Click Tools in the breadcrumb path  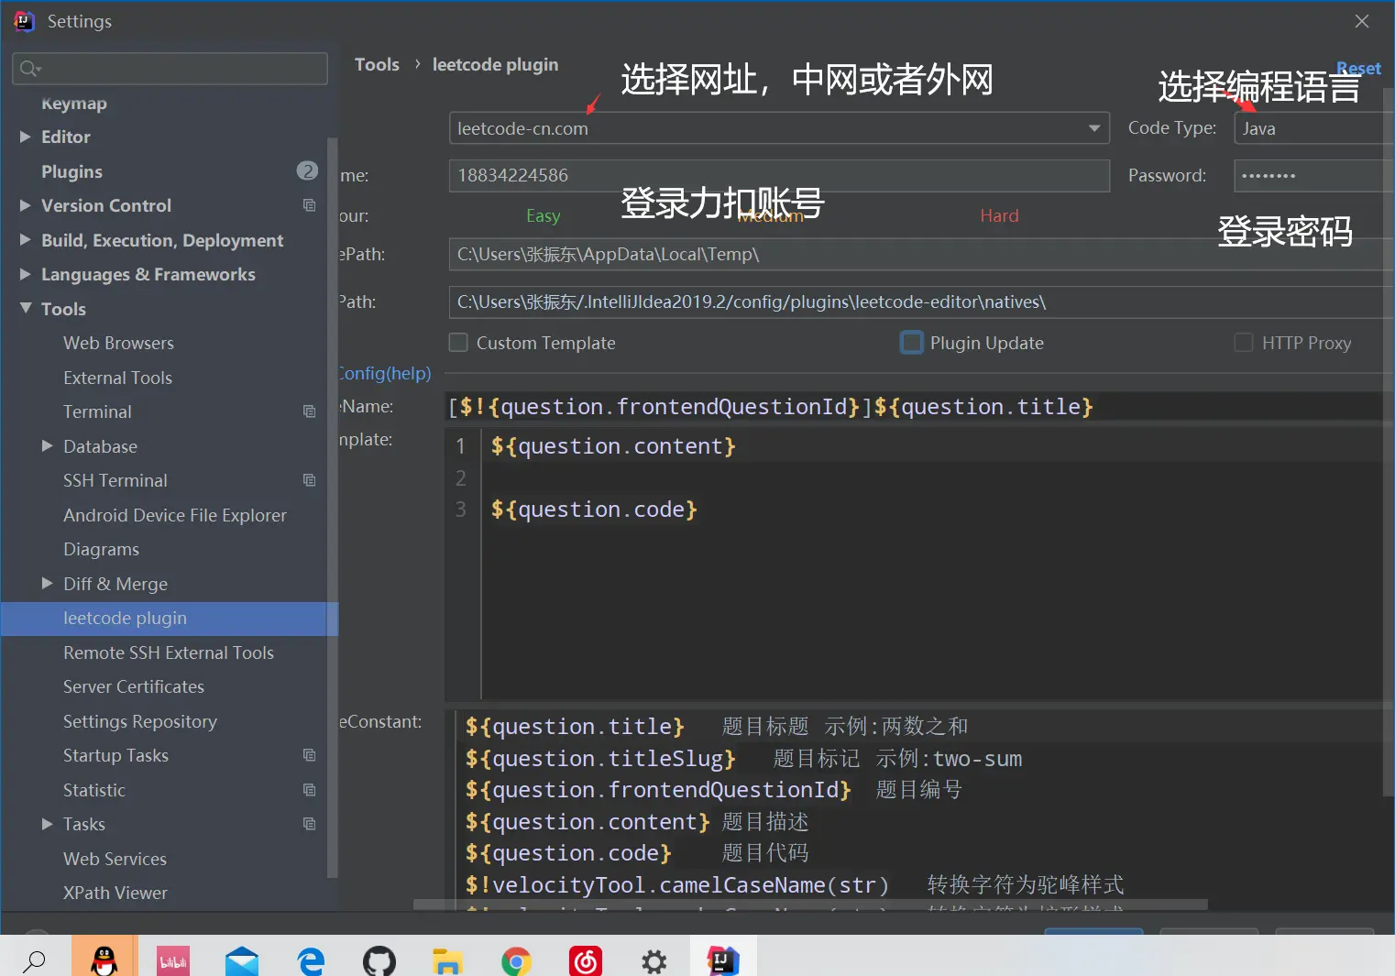coord(377,64)
